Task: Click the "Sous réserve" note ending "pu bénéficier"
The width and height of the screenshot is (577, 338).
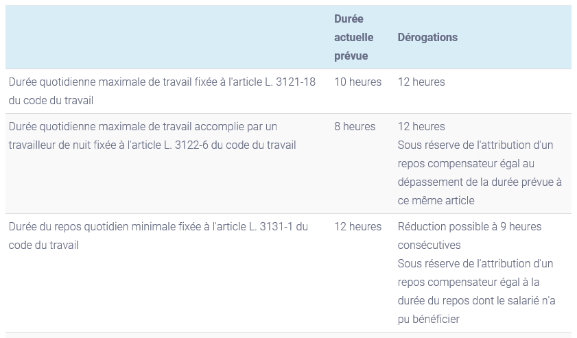Action: point(476,291)
